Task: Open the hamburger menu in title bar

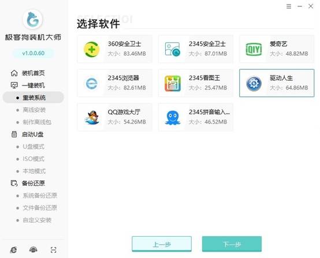Action: (x=289, y=6)
